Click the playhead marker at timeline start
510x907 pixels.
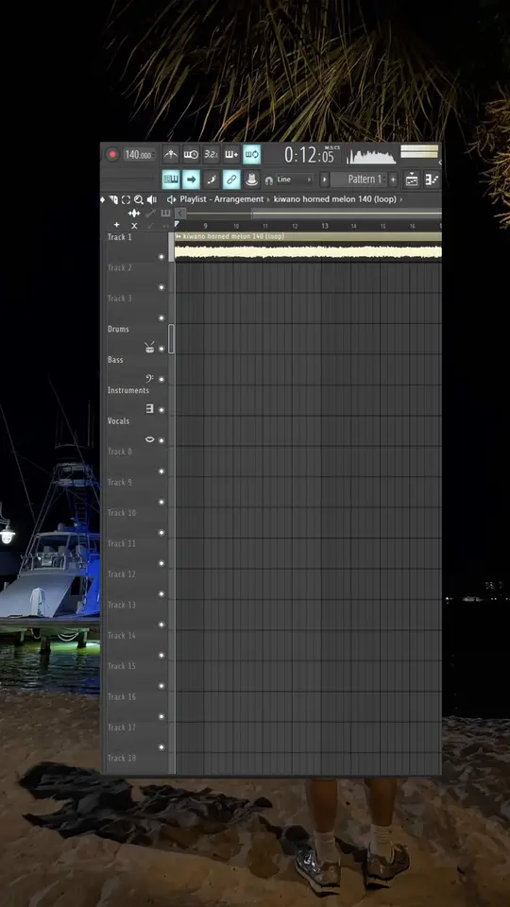point(177,224)
